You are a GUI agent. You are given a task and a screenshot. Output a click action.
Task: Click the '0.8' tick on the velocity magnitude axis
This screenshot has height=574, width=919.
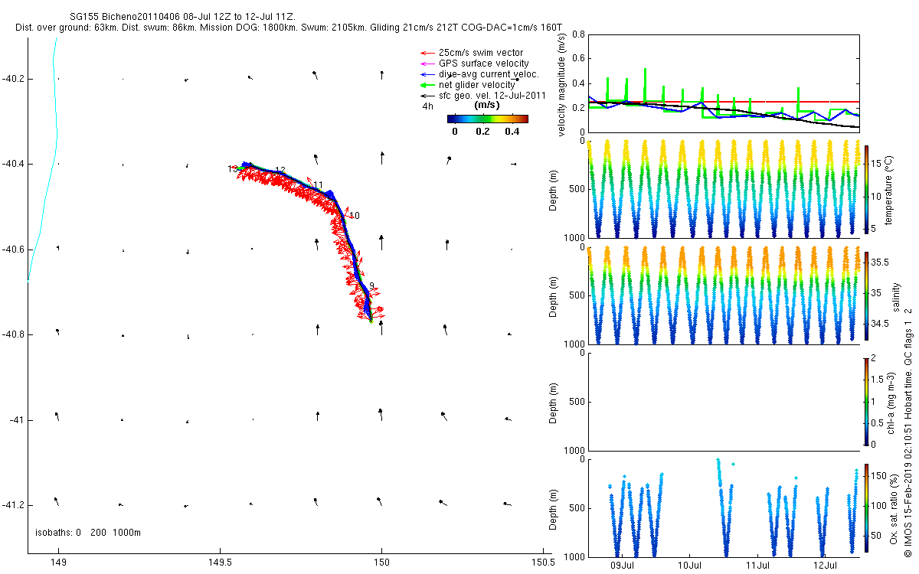579,35
